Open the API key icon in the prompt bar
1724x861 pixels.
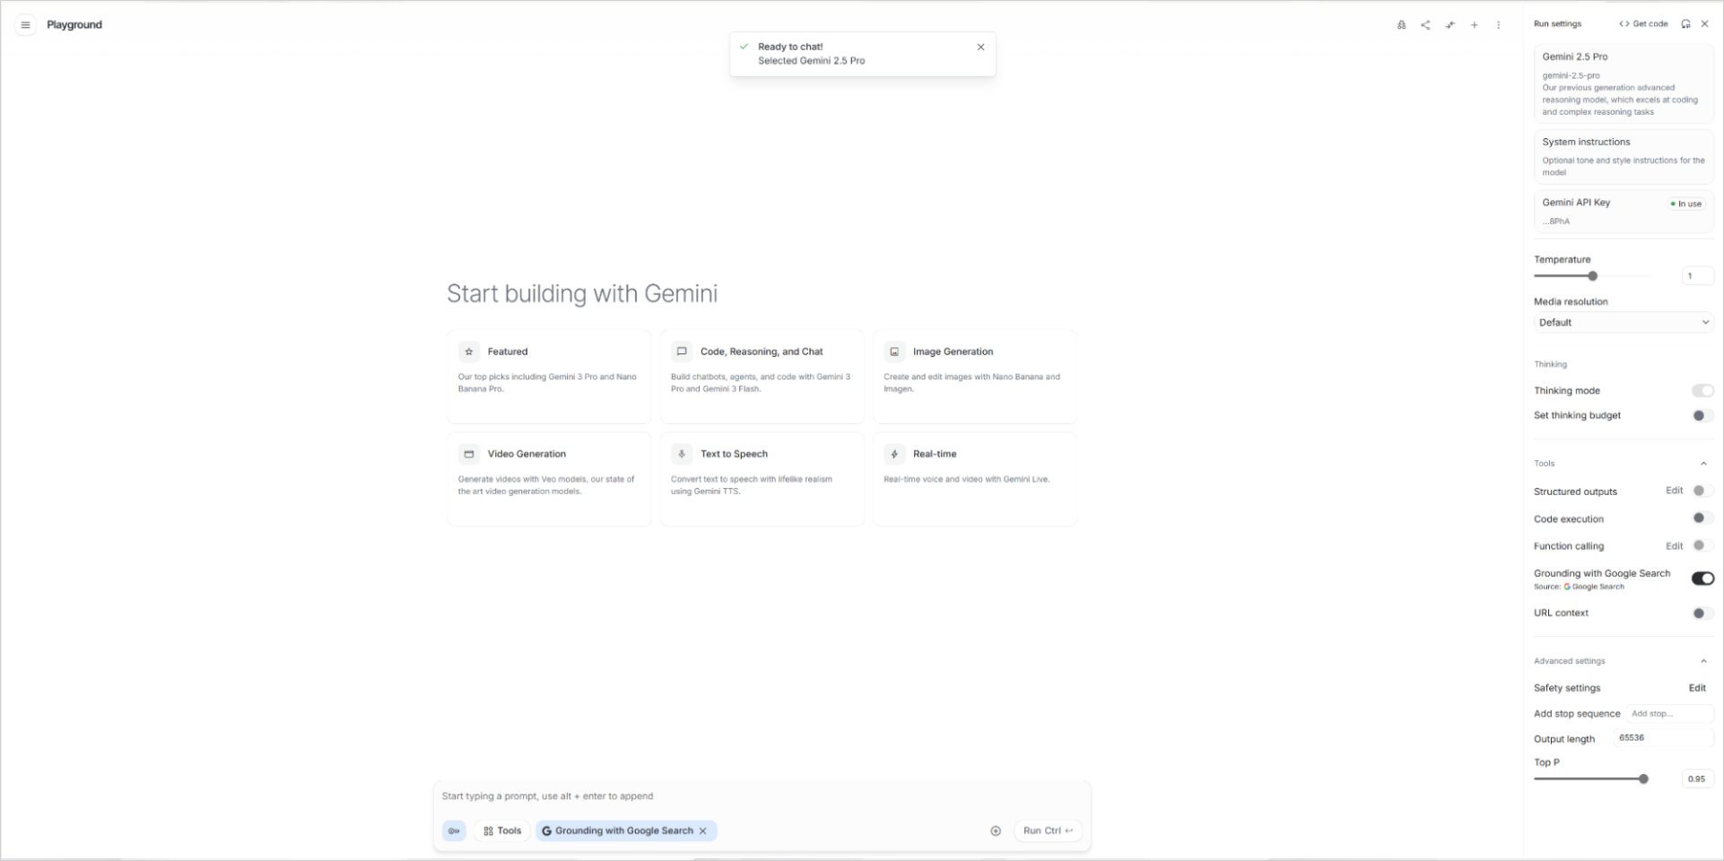click(x=454, y=831)
